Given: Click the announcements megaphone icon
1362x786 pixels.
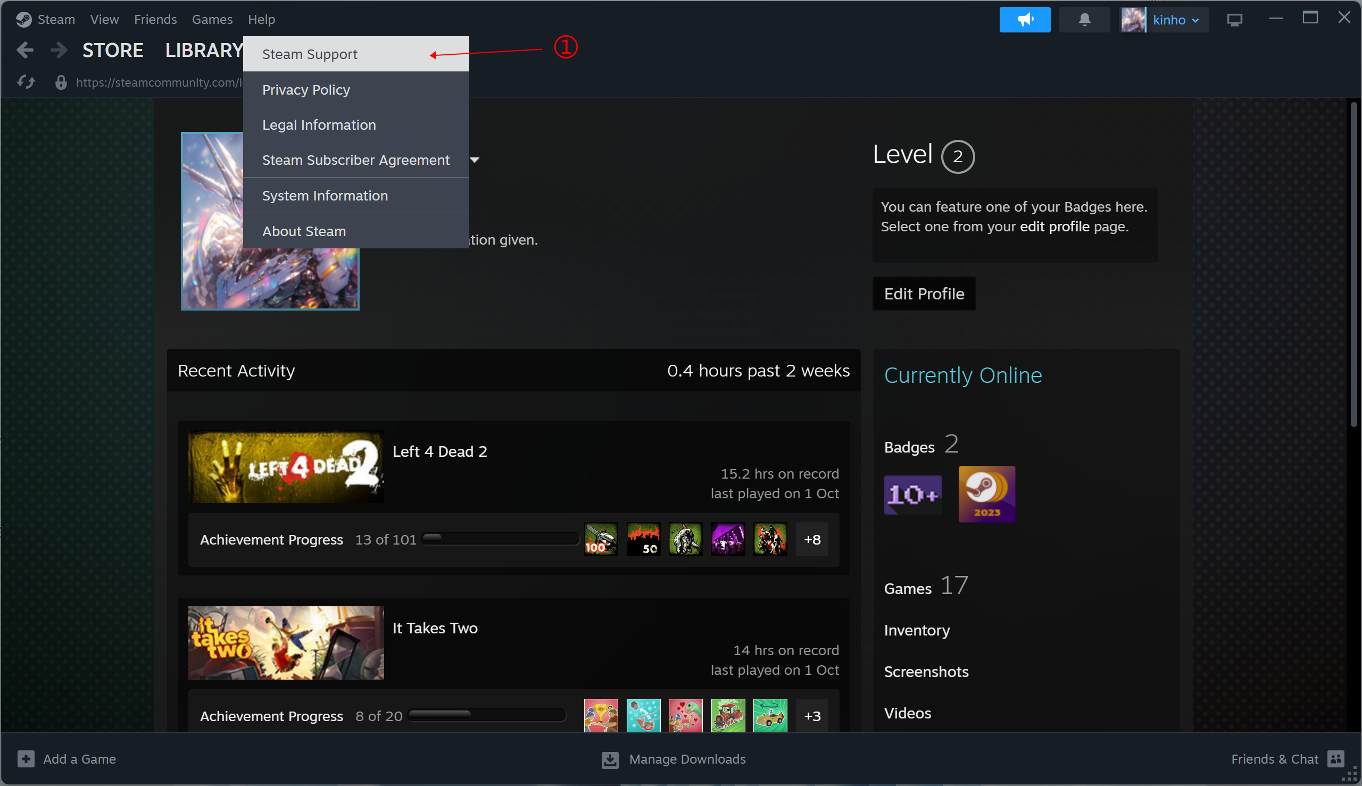Looking at the screenshot, I should click(x=1025, y=20).
